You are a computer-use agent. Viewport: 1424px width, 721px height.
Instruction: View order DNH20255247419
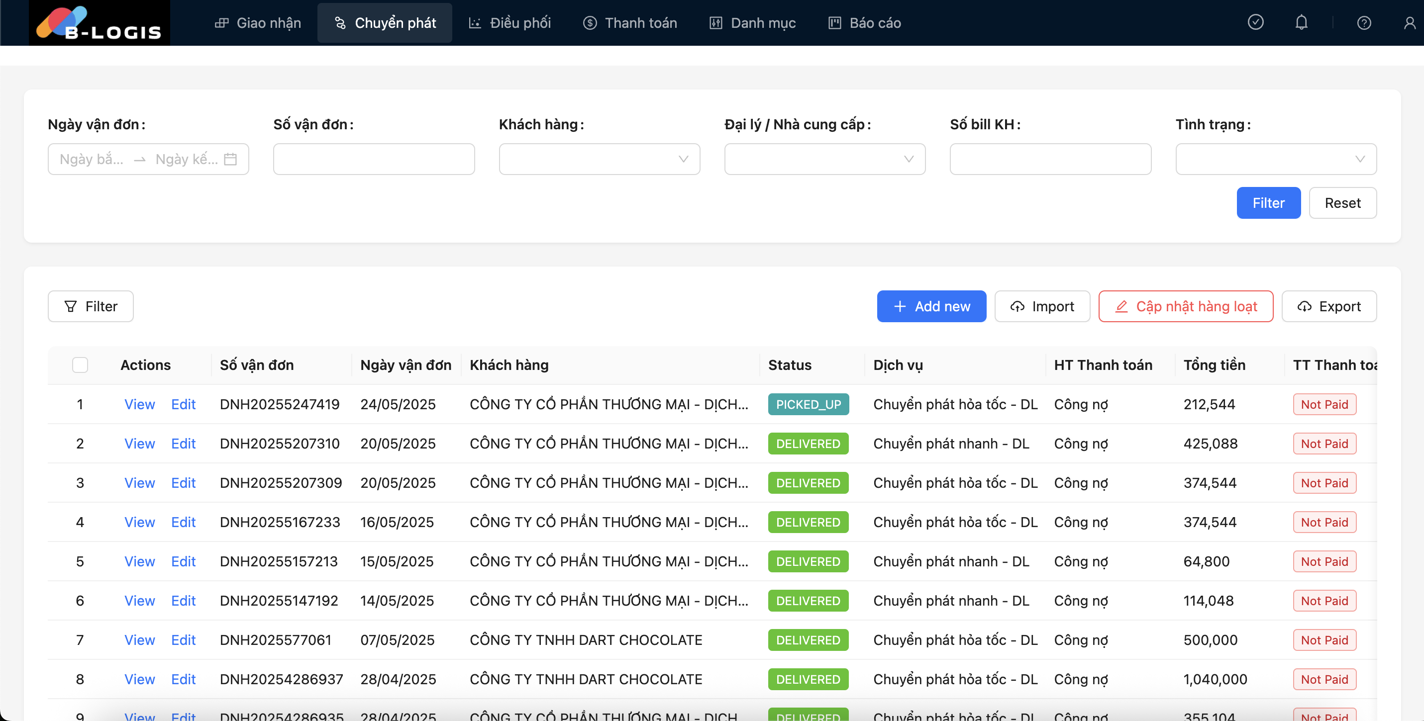[139, 404]
